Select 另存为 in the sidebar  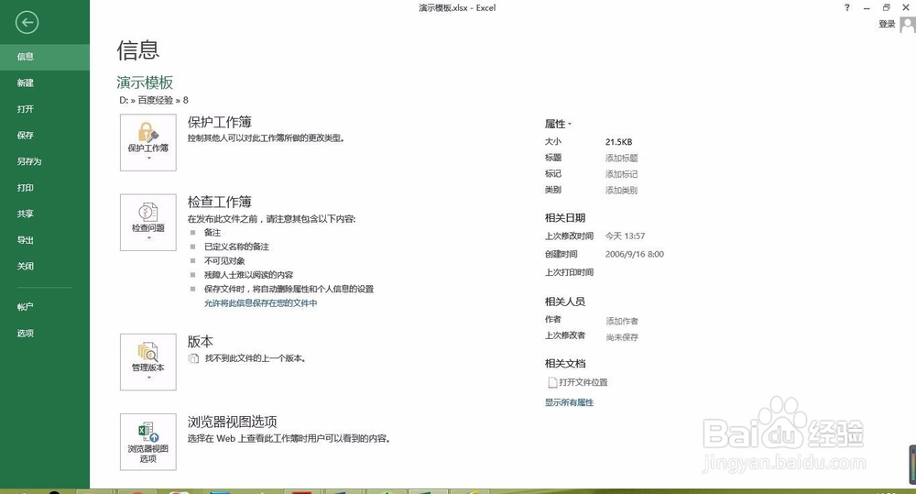coord(45,161)
